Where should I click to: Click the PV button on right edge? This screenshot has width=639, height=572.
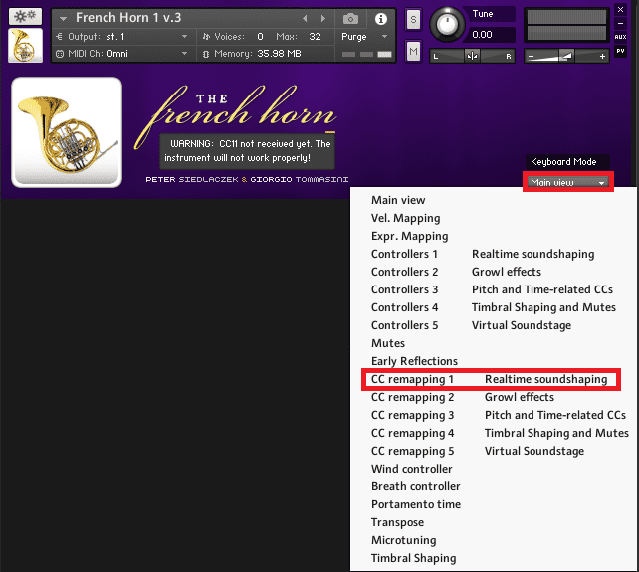click(621, 50)
